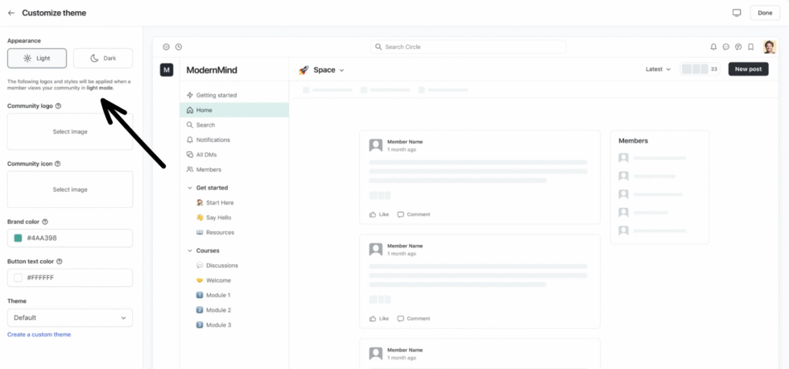Click the Done button
Image resolution: width=789 pixels, height=369 pixels.
tap(765, 13)
